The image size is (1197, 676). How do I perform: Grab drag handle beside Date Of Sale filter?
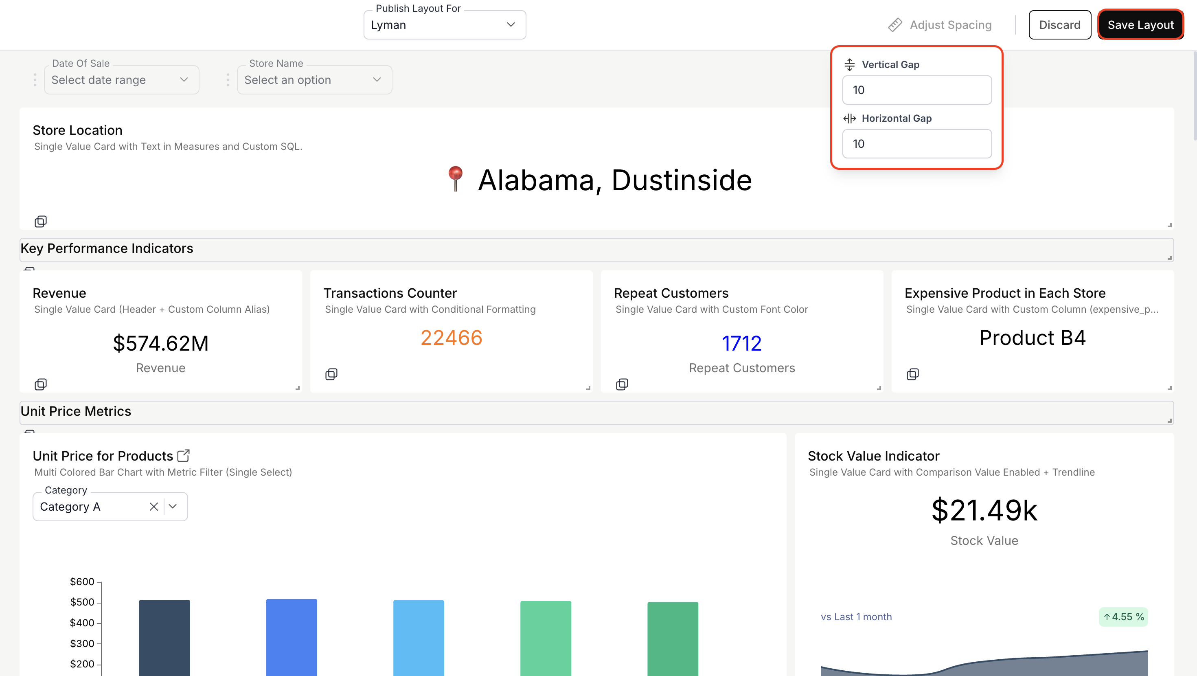coord(35,80)
